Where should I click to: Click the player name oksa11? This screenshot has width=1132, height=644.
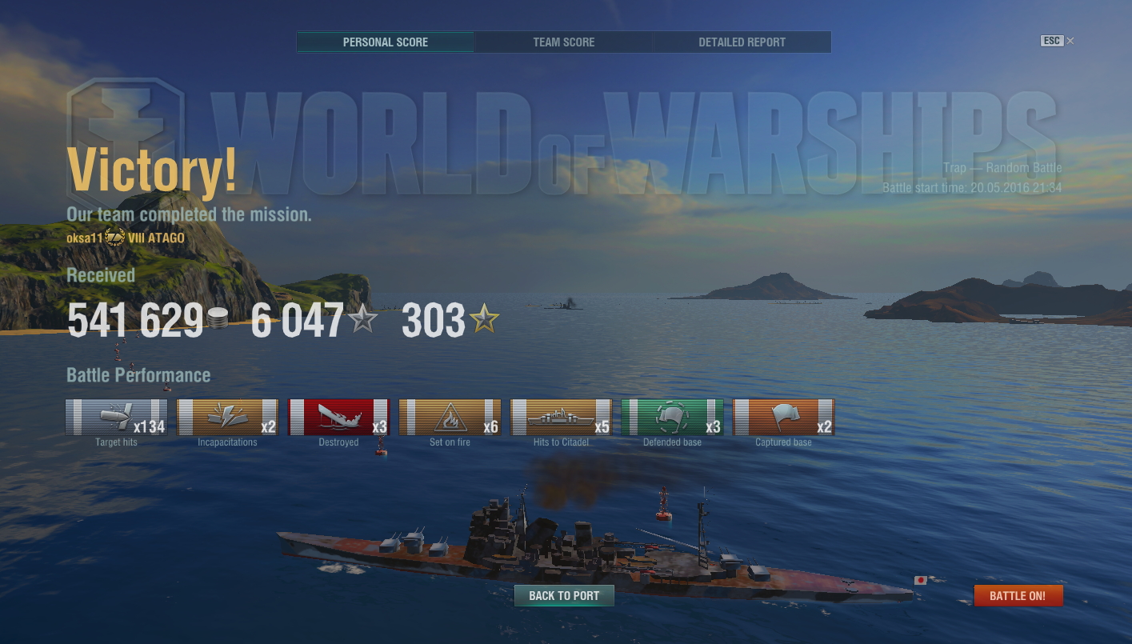[85, 238]
